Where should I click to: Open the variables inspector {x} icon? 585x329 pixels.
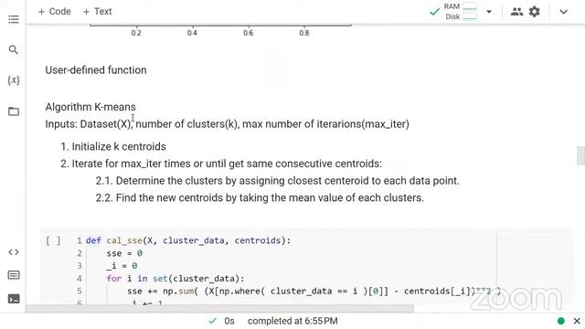click(x=14, y=80)
